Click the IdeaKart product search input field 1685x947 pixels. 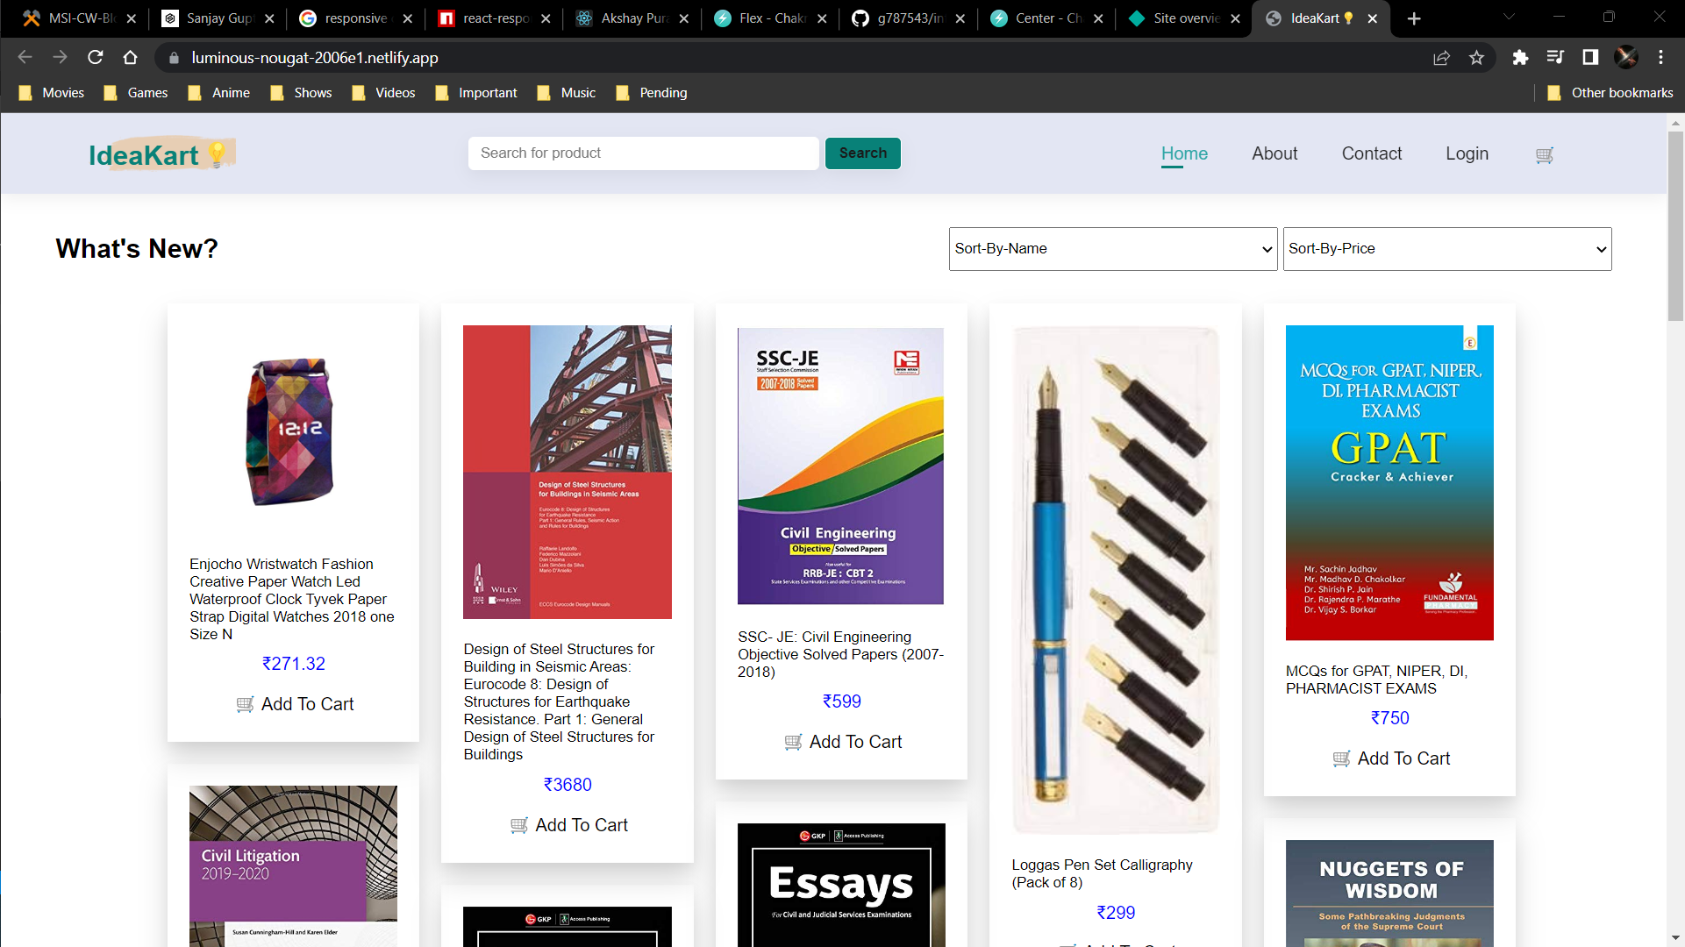643,153
